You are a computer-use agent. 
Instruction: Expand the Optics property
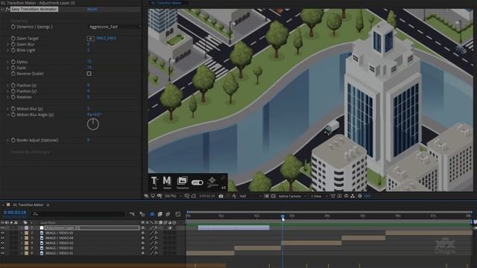coord(8,62)
